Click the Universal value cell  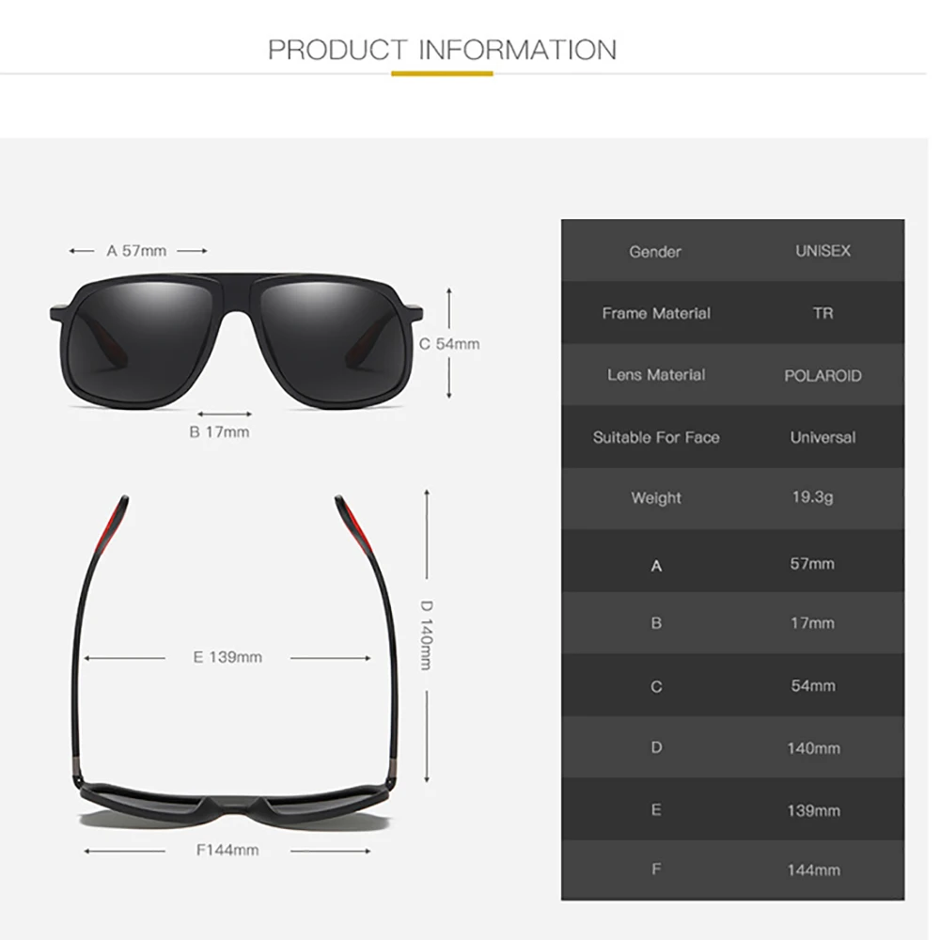point(822,437)
